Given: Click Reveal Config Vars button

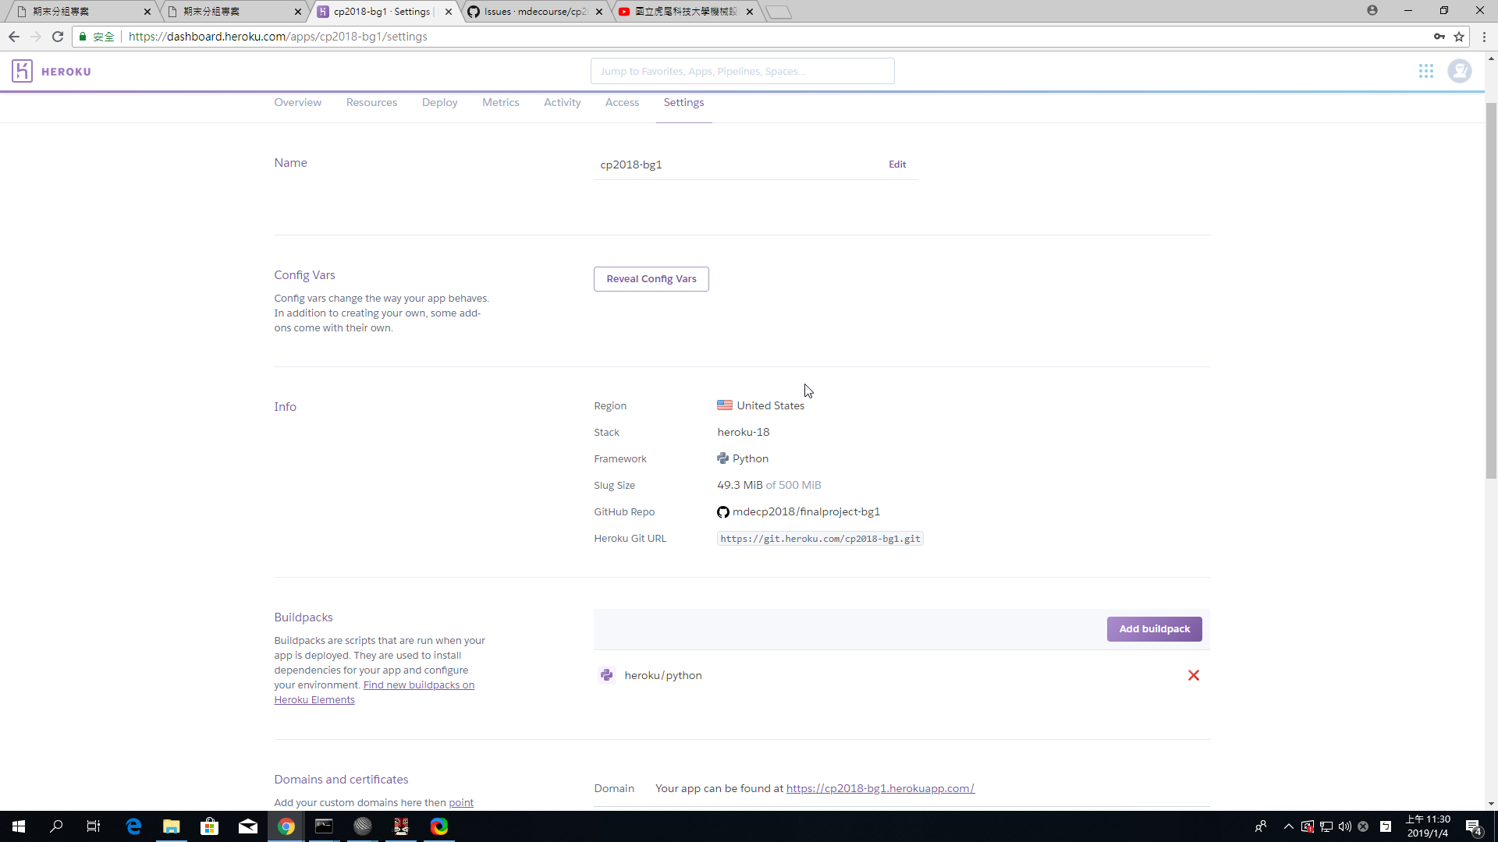Looking at the screenshot, I should click(651, 279).
